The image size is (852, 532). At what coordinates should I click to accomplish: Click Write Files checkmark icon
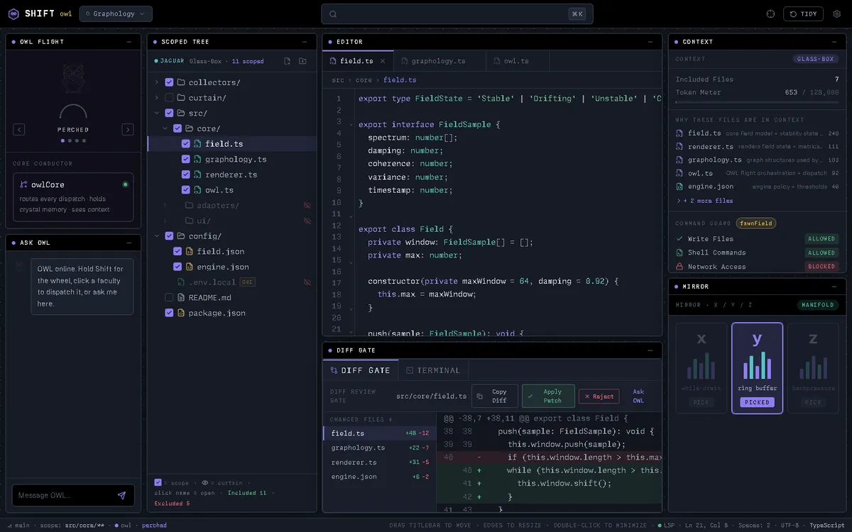[679, 239]
